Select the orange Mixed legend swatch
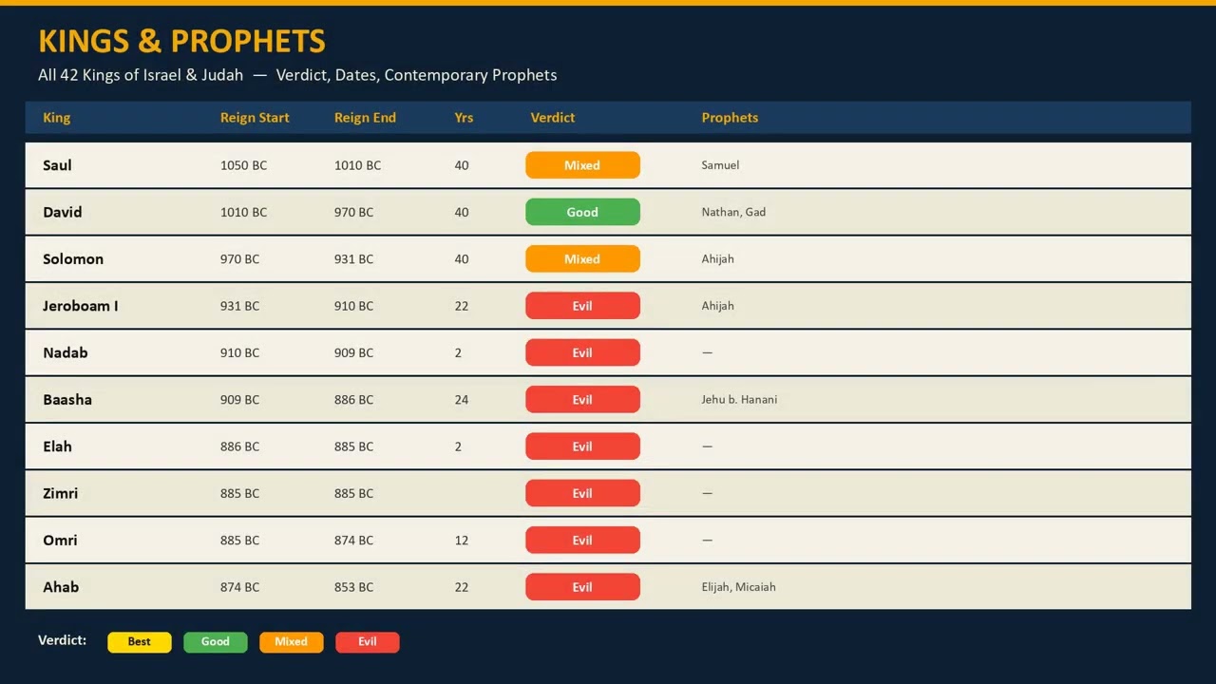The width and height of the screenshot is (1216, 684). [x=292, y=642]
